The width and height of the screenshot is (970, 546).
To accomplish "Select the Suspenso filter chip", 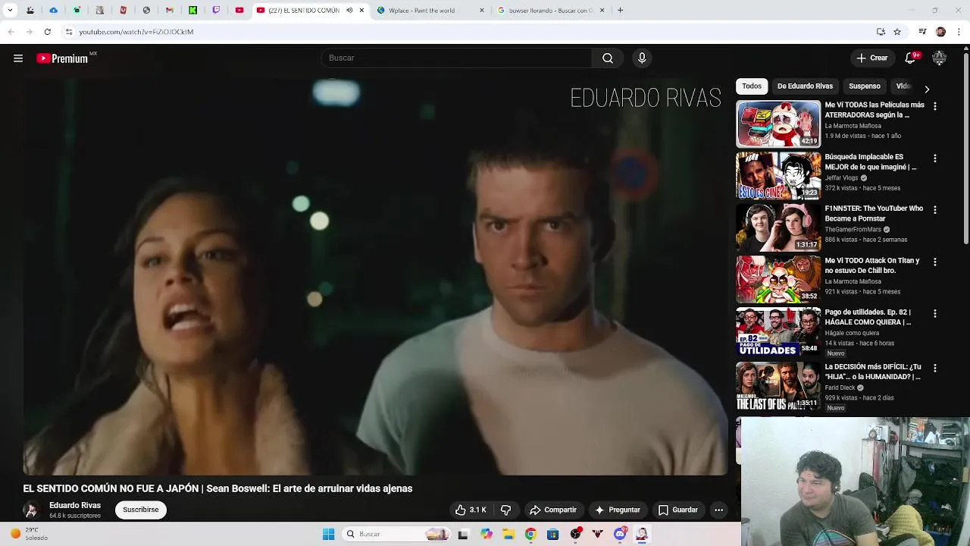I will point(865,86).
